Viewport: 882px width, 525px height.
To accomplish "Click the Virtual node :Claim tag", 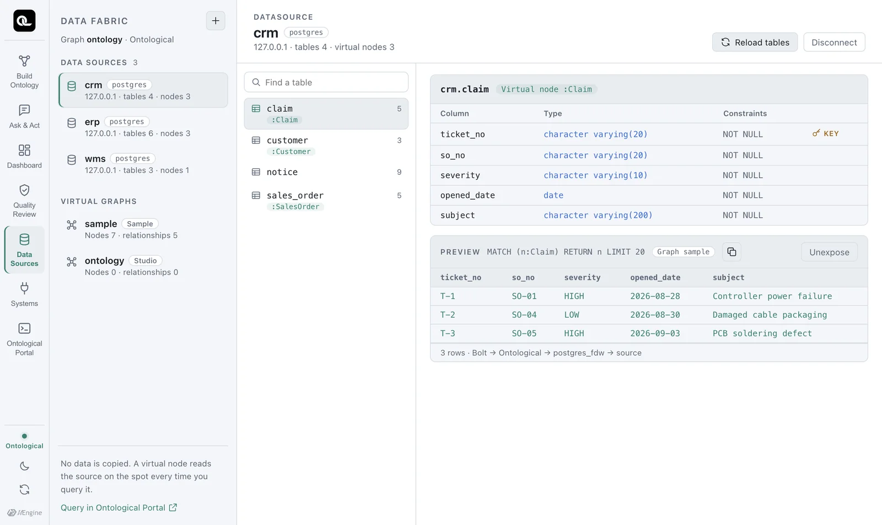I will 546,89.
